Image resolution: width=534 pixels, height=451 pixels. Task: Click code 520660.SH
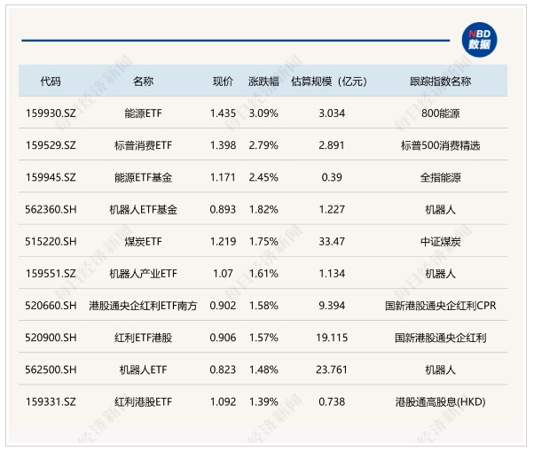pos(51,306)
